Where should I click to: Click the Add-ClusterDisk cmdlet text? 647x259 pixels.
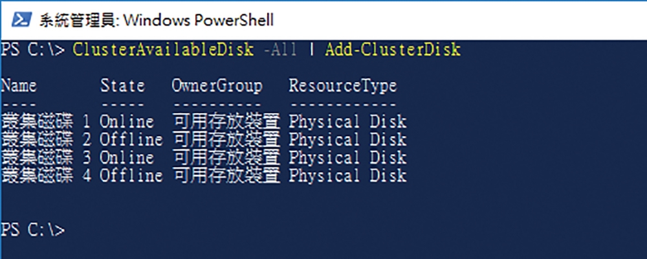click(x=393, y=50)
